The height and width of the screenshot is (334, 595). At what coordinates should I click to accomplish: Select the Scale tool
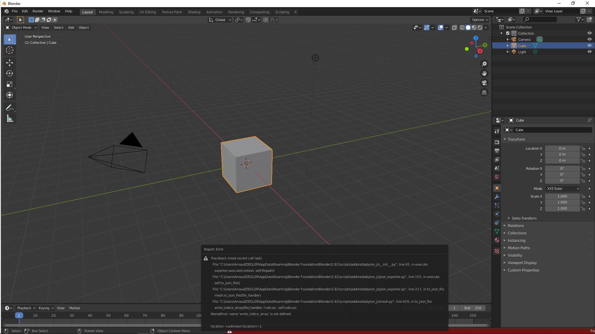click(x=10, y=84)
